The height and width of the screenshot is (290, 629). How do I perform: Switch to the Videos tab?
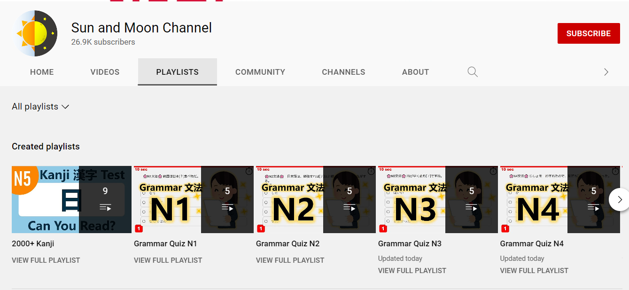(x=105, y=72)
